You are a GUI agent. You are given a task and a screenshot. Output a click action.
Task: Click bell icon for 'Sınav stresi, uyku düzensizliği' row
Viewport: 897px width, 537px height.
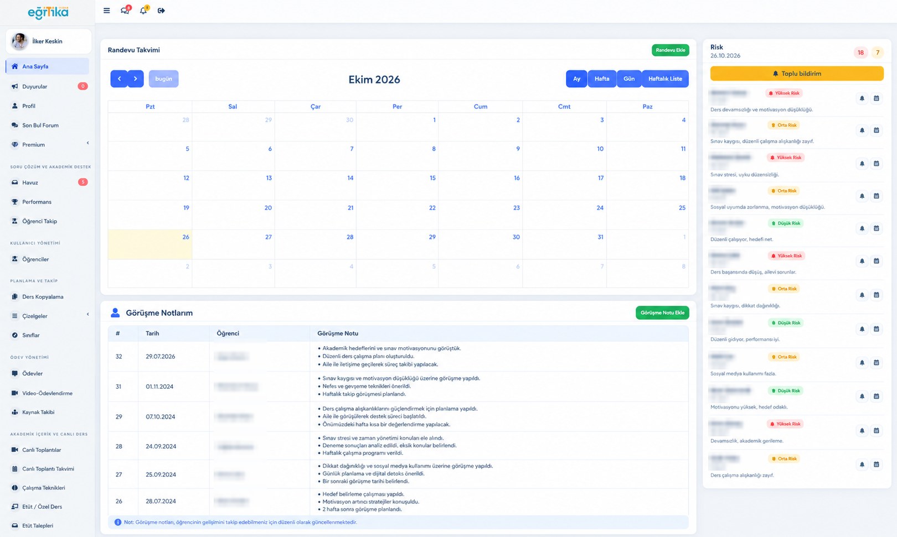click(862, 164)
